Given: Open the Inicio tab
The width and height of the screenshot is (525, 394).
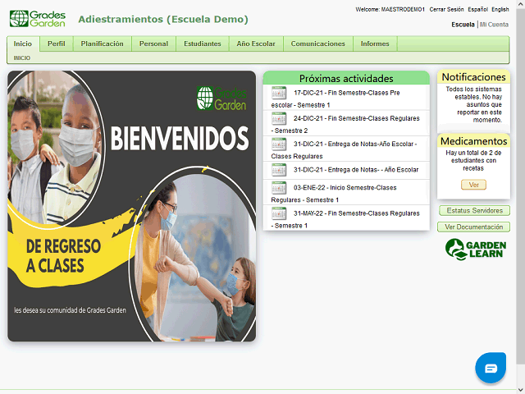Looking at the screenshot, I should click(23, 44).
